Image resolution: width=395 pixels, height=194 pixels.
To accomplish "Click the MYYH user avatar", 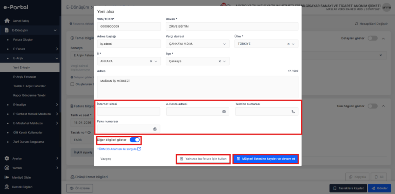I will (387, 8).
